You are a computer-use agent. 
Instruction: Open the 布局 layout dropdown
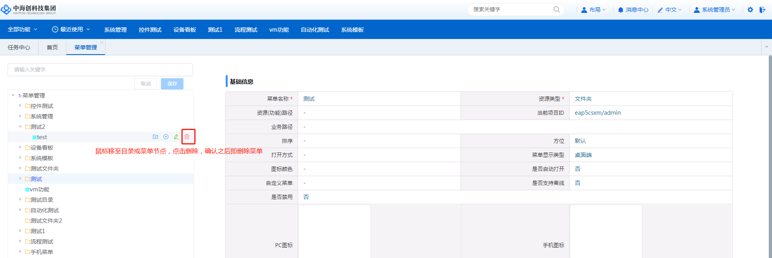point(593,10)
